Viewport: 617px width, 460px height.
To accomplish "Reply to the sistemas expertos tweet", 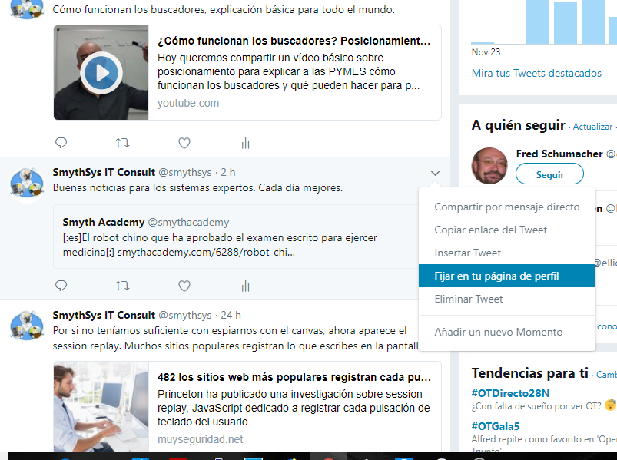I will point(61,286).
